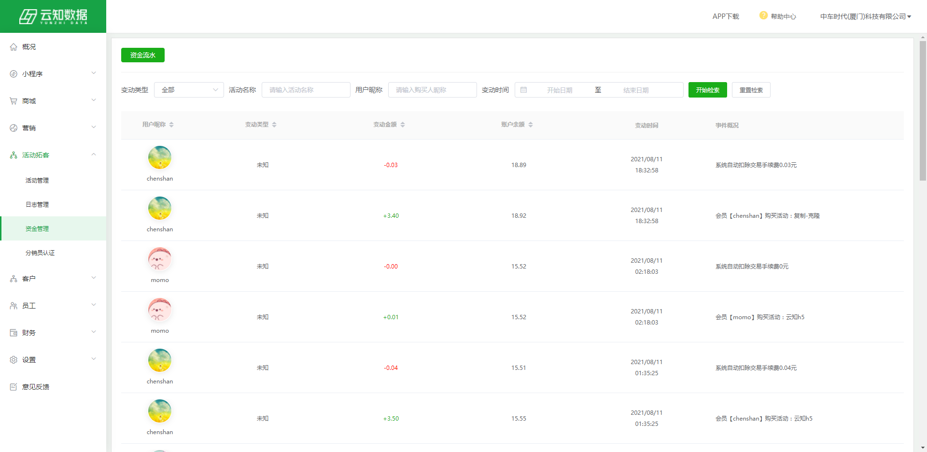Expand the 营销 menu chevron
This screenshot has height=452, width=927.
point(94,127)
